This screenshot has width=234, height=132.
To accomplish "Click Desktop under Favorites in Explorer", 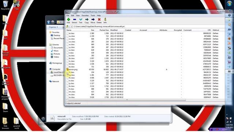I will pos(57,36).
